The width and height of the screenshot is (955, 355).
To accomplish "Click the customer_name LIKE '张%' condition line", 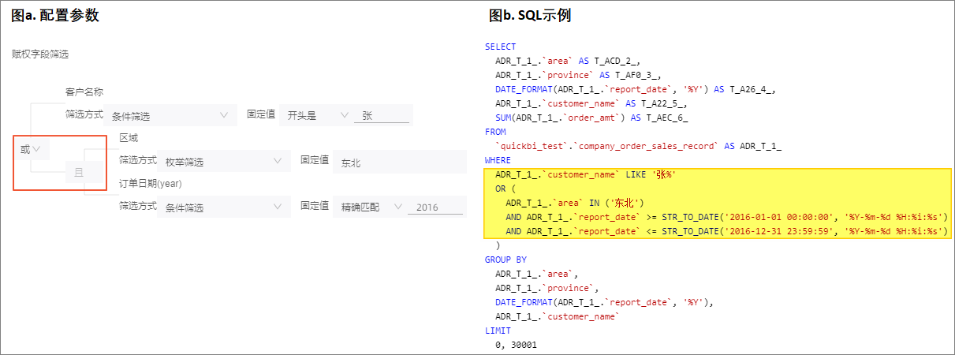I will [587, 174].
